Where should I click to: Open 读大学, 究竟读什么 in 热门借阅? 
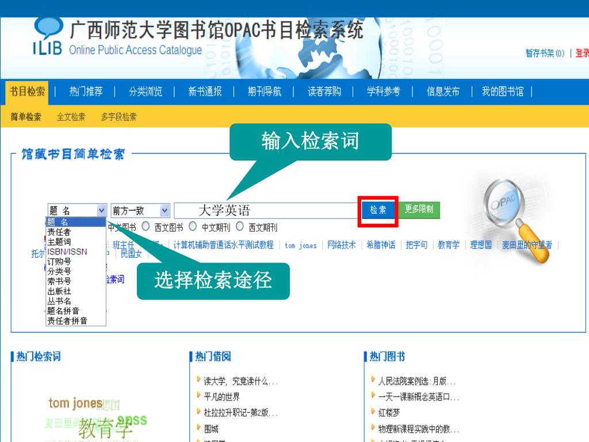(x=240, y=382)
